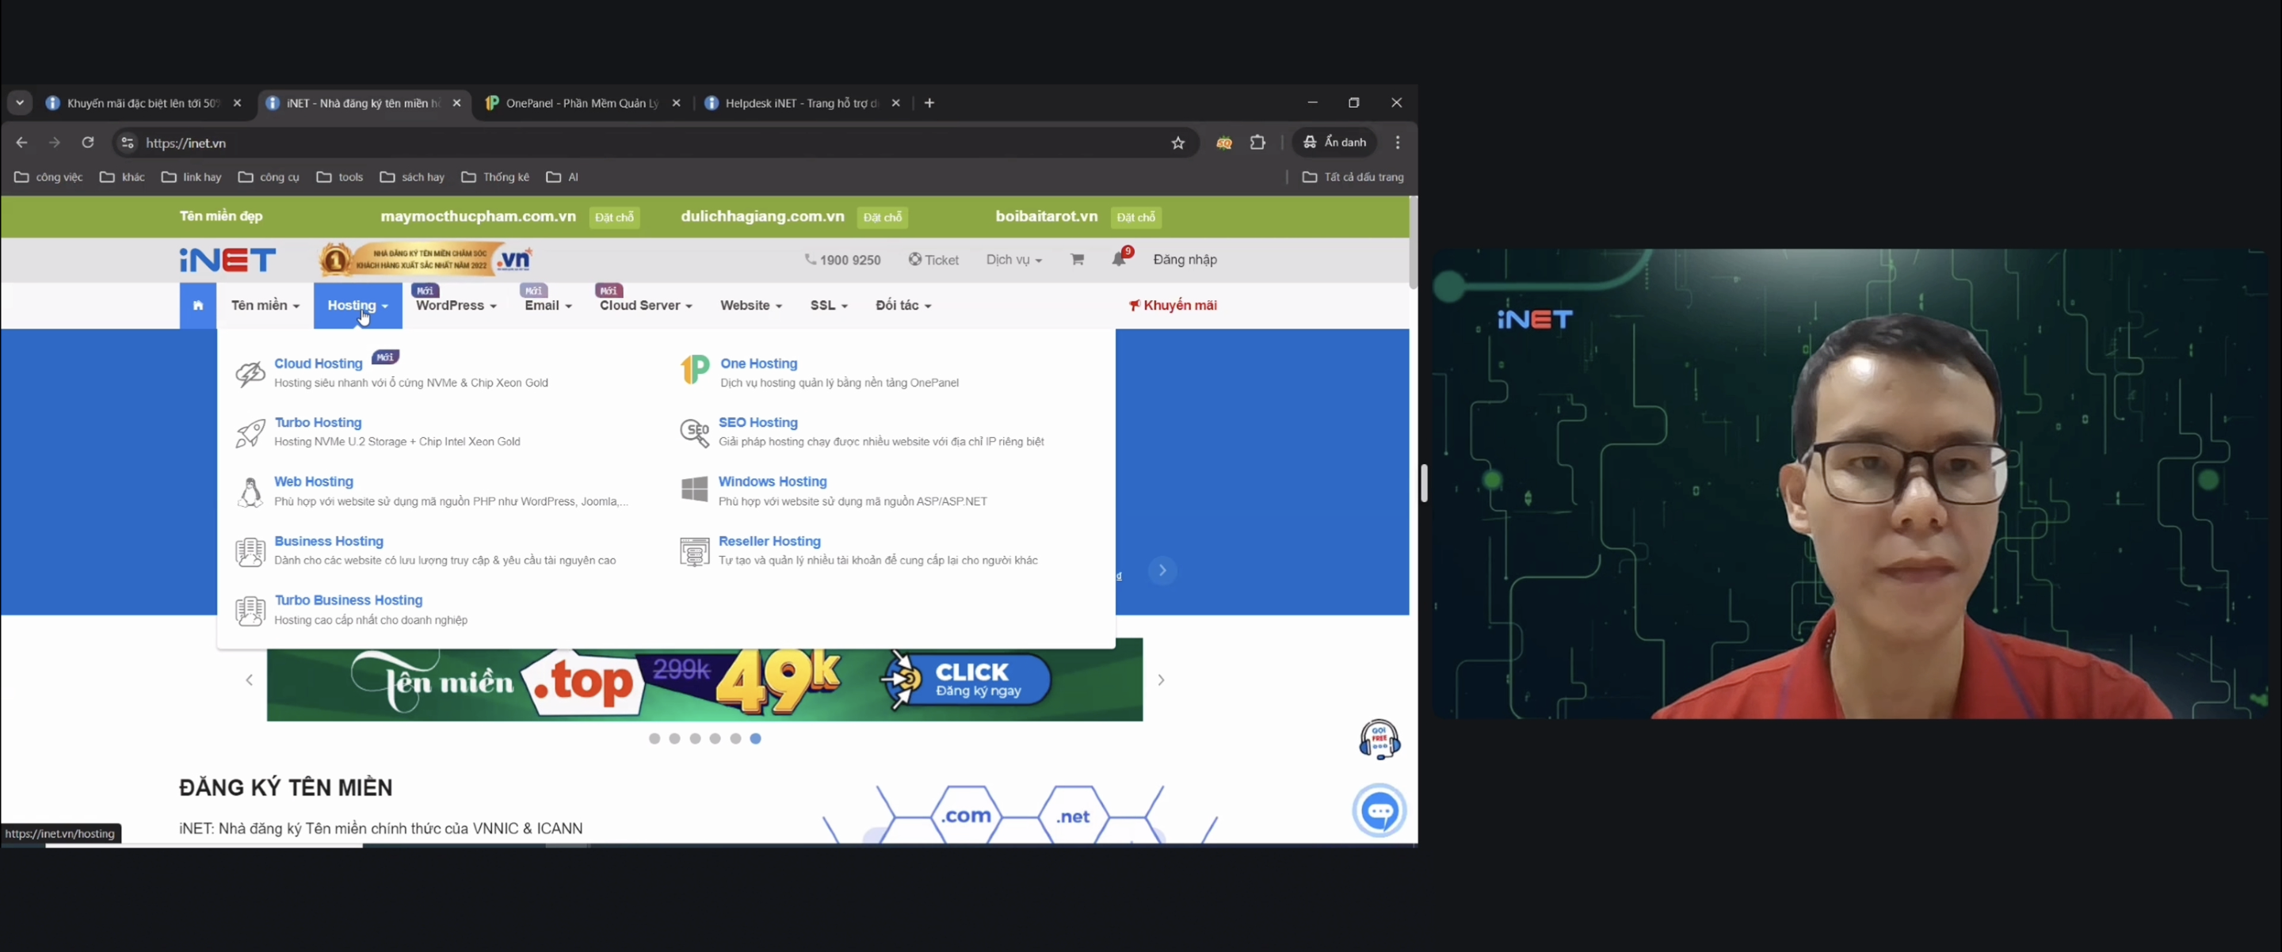Click Đăng nhập to log in
2282x952 pixels.
(x=1185, y=260)
